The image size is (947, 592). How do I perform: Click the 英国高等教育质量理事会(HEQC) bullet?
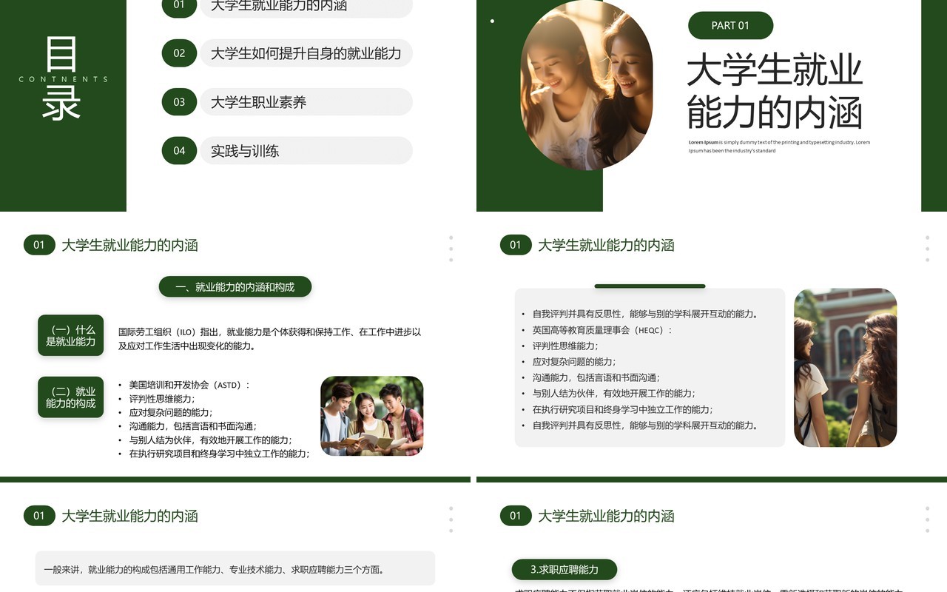point(597,330)
